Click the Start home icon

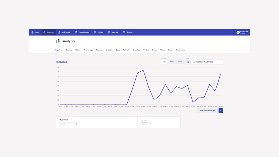coord(33,32)
